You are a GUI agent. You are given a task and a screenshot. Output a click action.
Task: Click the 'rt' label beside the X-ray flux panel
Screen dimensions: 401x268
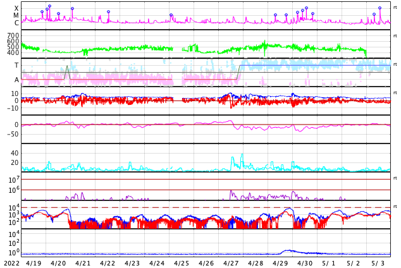[x=395, y=8]
